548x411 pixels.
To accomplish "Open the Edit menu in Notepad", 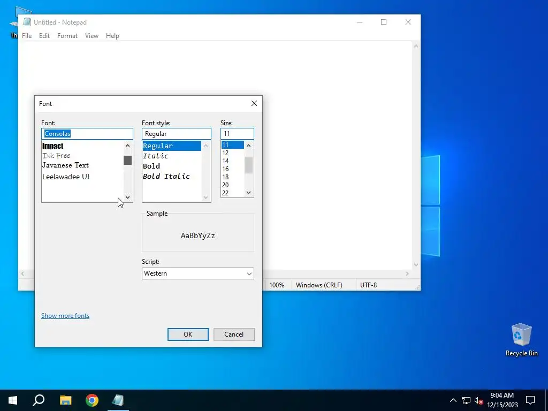I will click(x=44, y=36).
